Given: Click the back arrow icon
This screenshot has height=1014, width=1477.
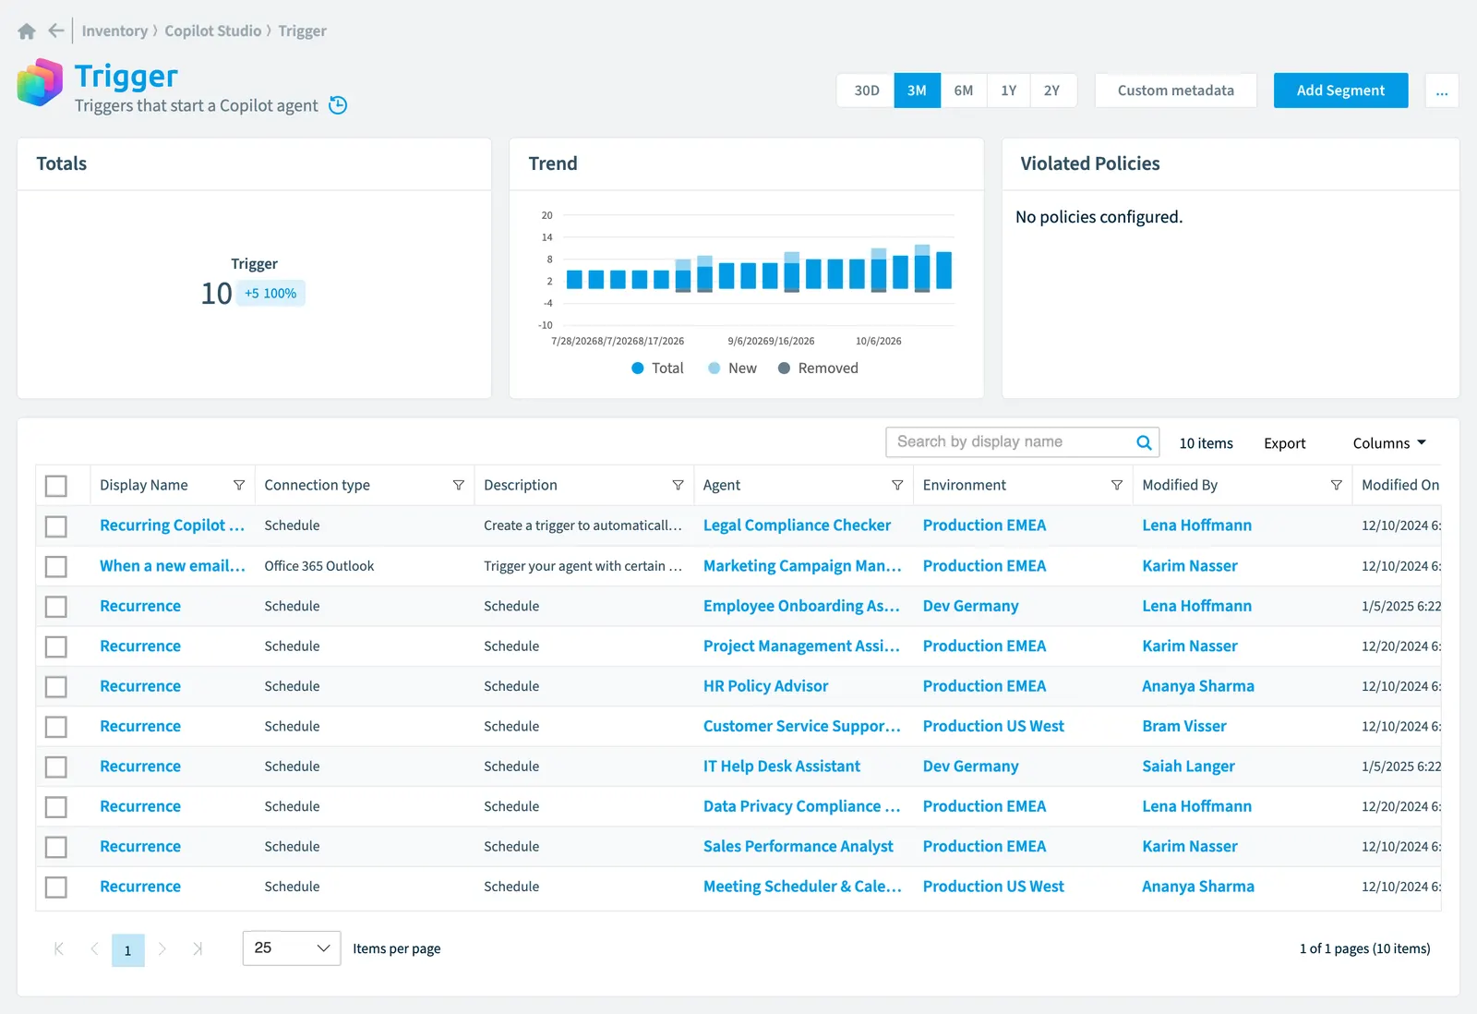Looking at the screenshot, I should tap(56, 30).
